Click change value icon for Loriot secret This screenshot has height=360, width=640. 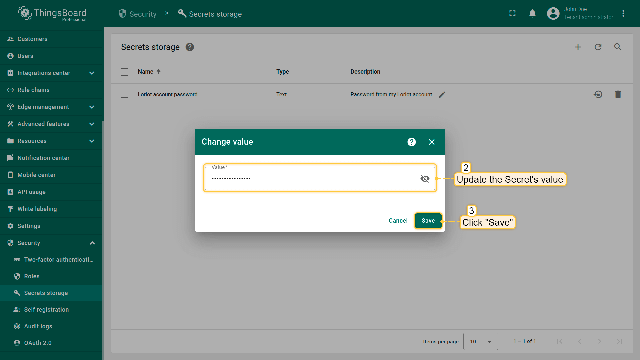pyautogui.click(x=598, y=94)
